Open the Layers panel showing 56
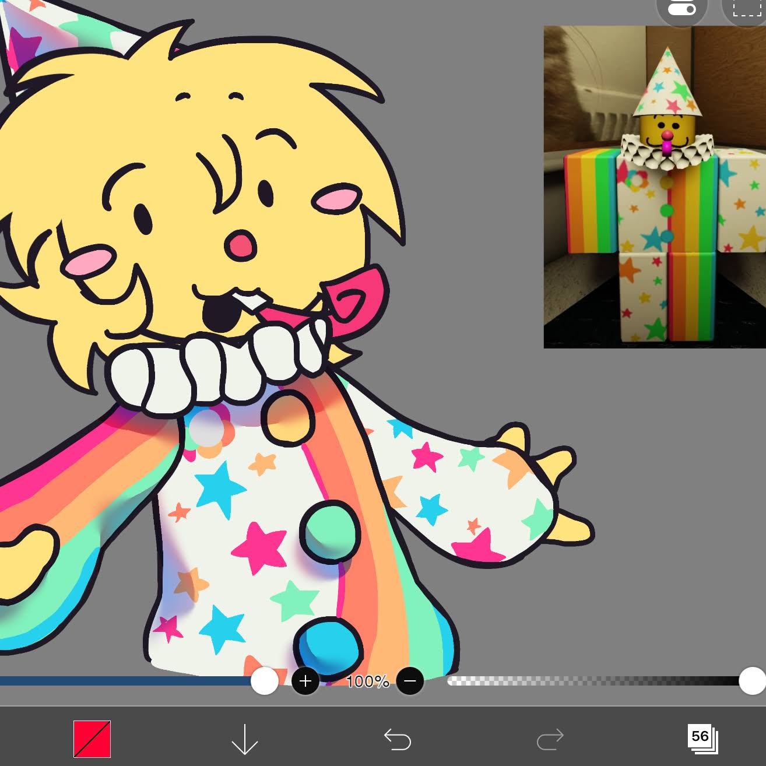This screenshot has width=766, height=766. tap(702, 739)
